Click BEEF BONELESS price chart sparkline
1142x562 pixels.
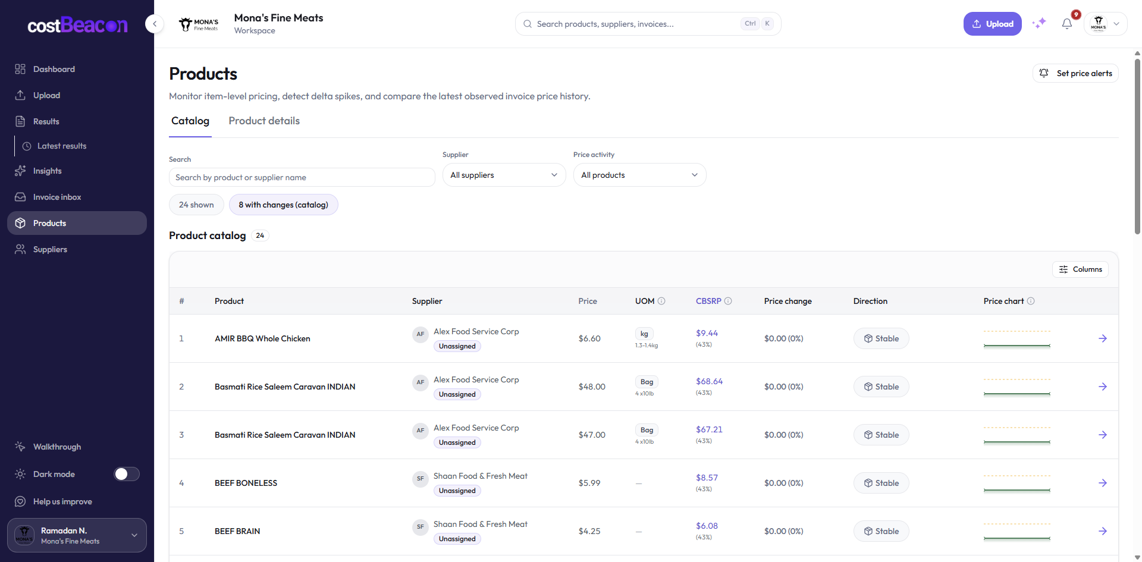point(1017,483)
